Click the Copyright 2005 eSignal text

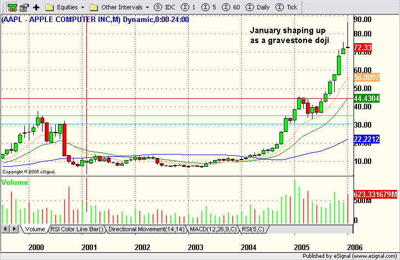coord(29,172)
